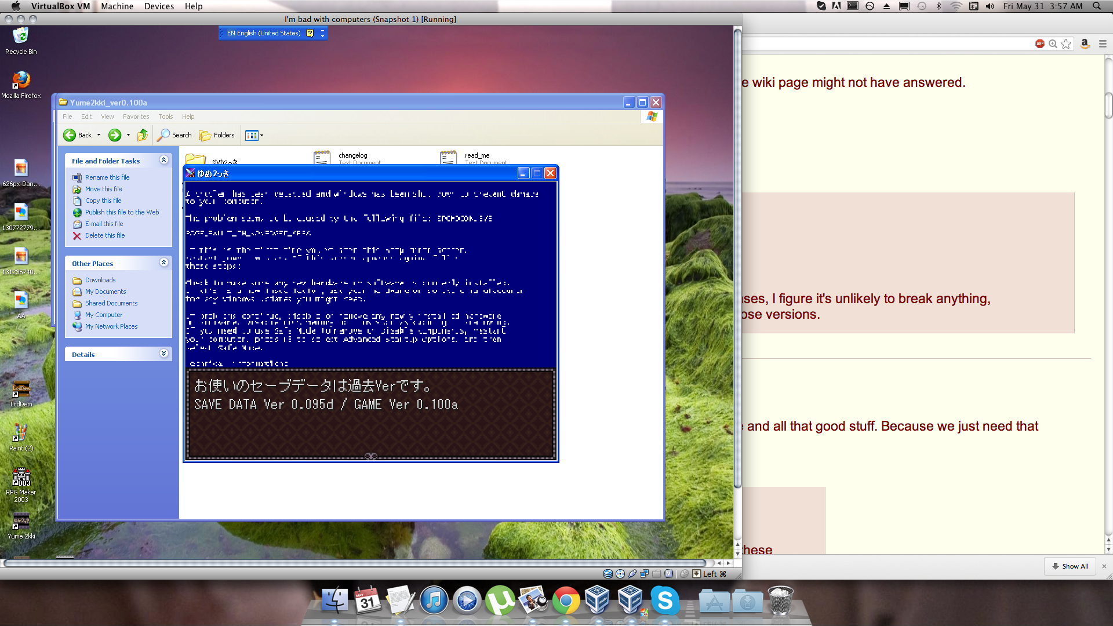Open the Help menu in Explorer
The image size is (1113, 626).
[x=188, y=117]
